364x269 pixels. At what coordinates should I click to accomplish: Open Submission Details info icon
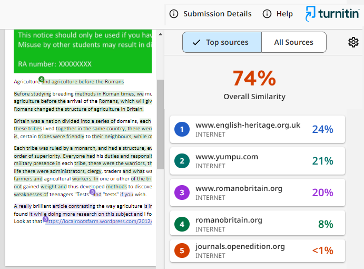[174, 14]
